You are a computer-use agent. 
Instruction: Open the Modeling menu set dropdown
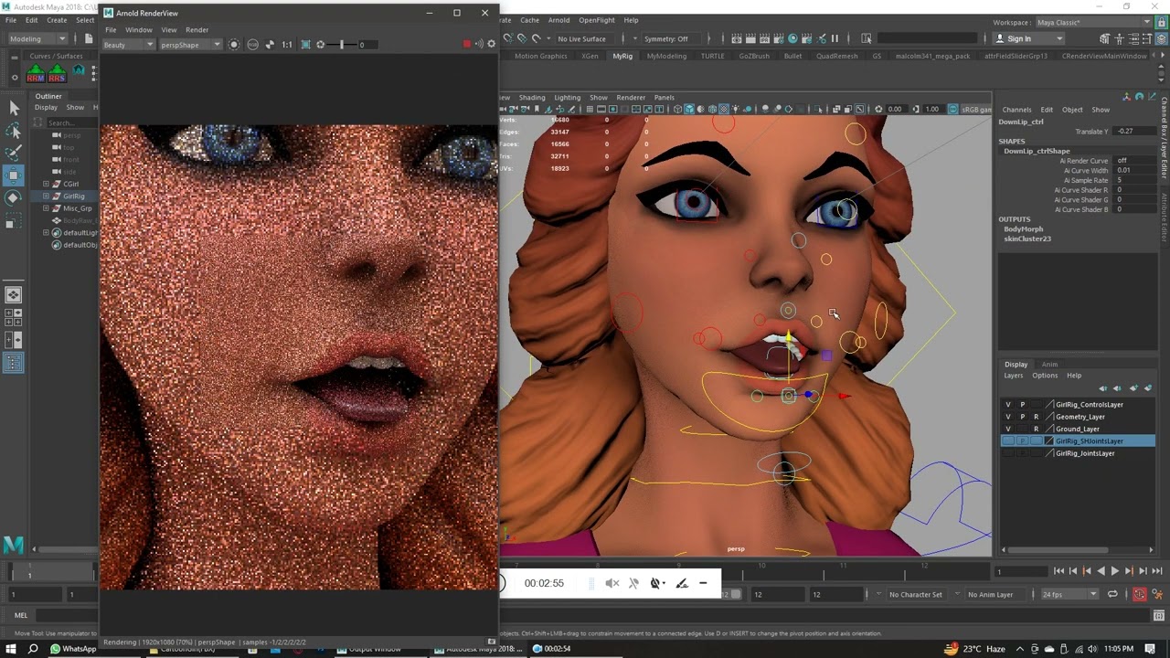(x=37, y=38)
